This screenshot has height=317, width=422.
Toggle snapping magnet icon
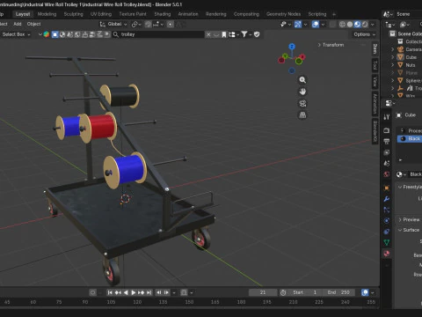pyautogui.click(x=149, y=24)
